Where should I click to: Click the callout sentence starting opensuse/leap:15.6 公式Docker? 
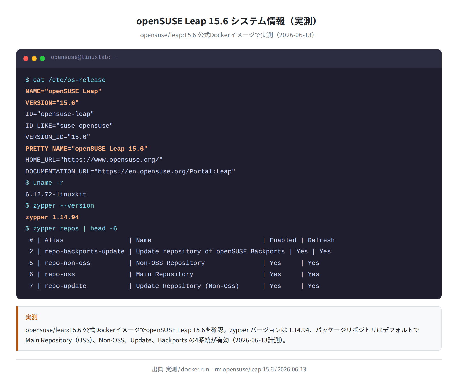point(222,330)
